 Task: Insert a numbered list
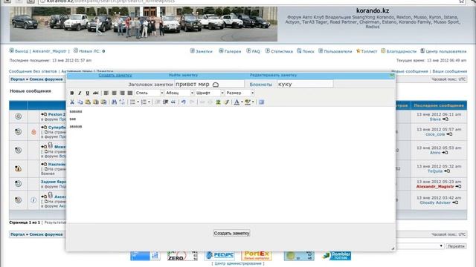[144, 102]
